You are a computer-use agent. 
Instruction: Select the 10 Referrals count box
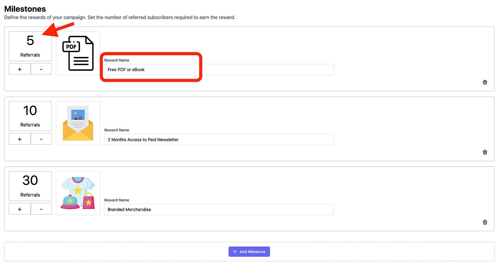pos(30,116)
